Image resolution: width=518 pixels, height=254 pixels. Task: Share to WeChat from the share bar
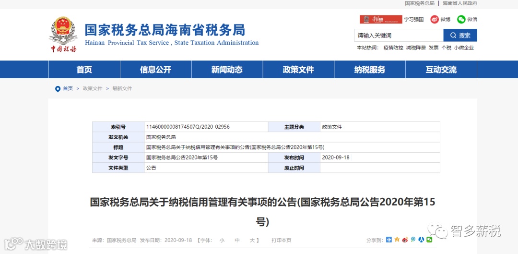pos(429,240)
